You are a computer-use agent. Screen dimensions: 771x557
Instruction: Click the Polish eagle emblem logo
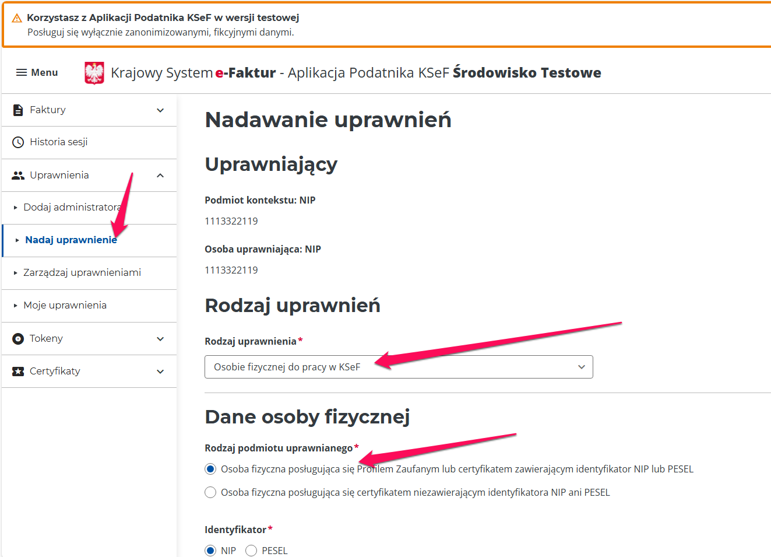(x=94, y=73)
